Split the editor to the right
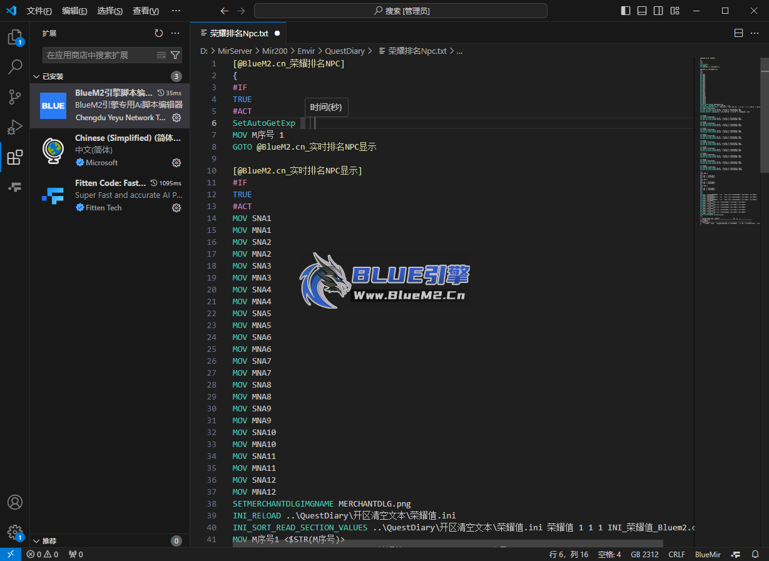This screenshot has width=769, height=561. pyautogui.click(x=738, y=33)
